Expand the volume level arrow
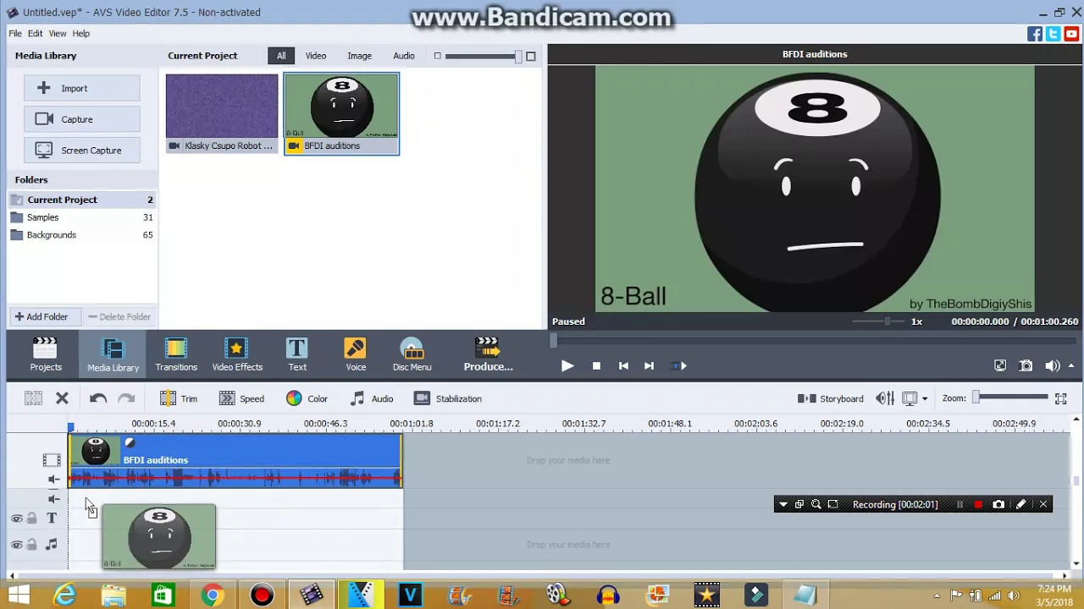1084x609 pixels. [1071, 365]
